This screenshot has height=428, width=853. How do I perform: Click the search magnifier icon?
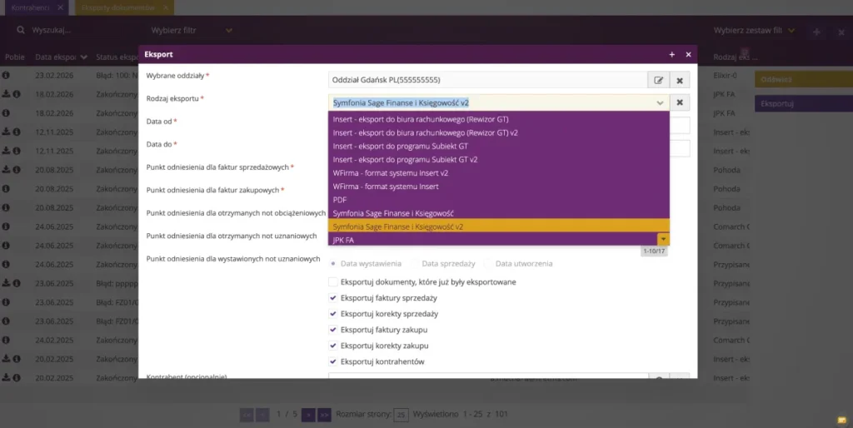pyautogui.click(x=21, y=30)
